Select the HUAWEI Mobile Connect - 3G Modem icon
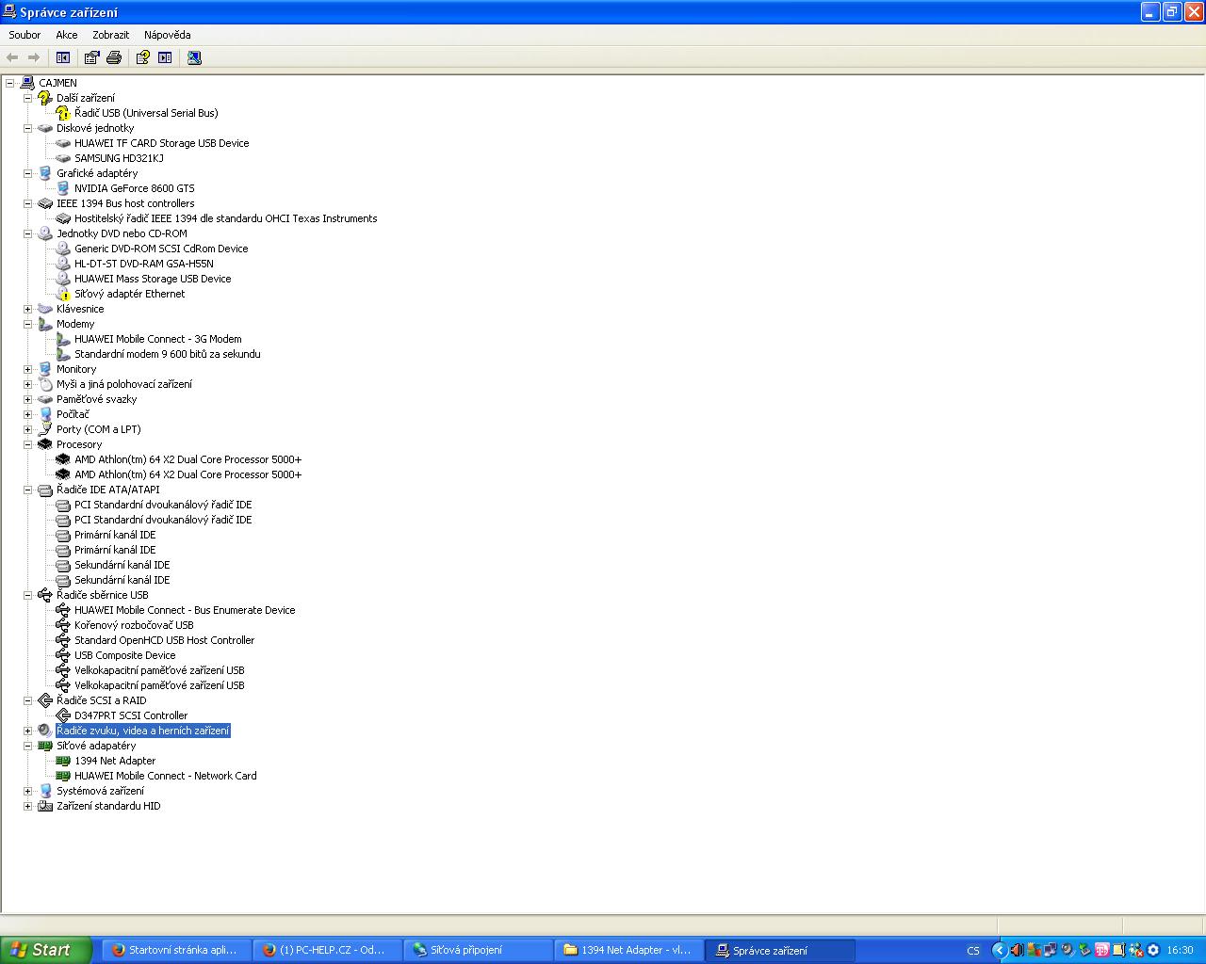The image size is (1206, 964). (63, 339)
